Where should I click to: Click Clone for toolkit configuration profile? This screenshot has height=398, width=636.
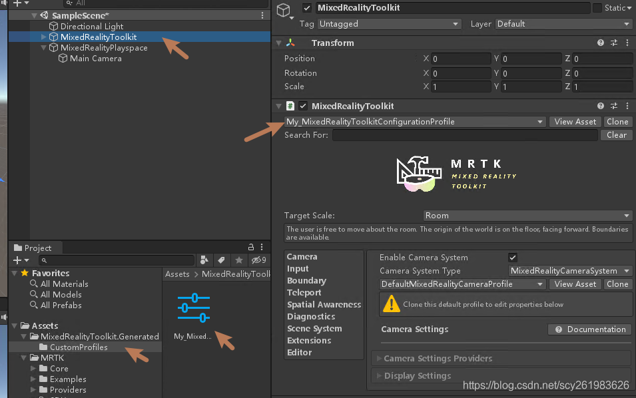pyautogui.click(x=617, y=122)
